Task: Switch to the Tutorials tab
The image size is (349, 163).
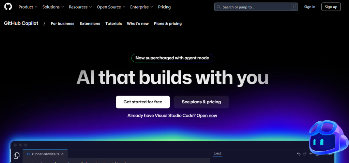Action: click(x=113, y=24)
